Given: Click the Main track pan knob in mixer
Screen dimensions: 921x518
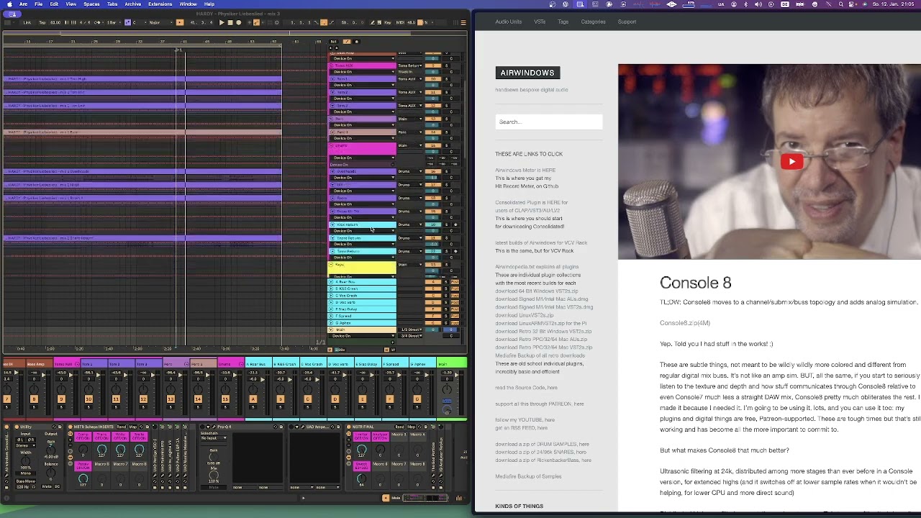Looking at the screenshot, I should (x=447, y=389).
